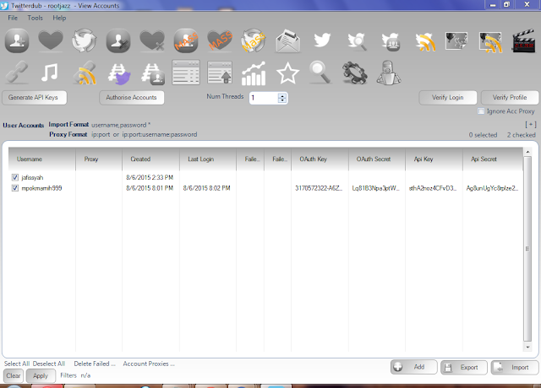This screenshot has width=541, height=388.
Task: Open the hashtag bird icon
Action: [119, 73]
